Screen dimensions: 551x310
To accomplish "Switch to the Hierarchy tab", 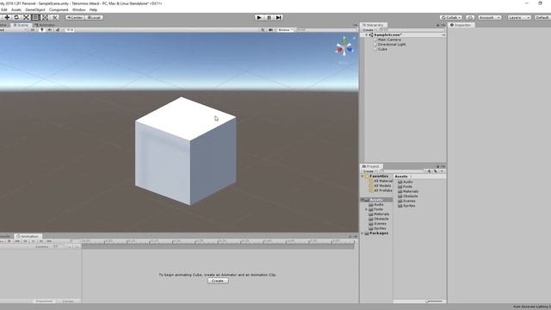I will 374,25.
